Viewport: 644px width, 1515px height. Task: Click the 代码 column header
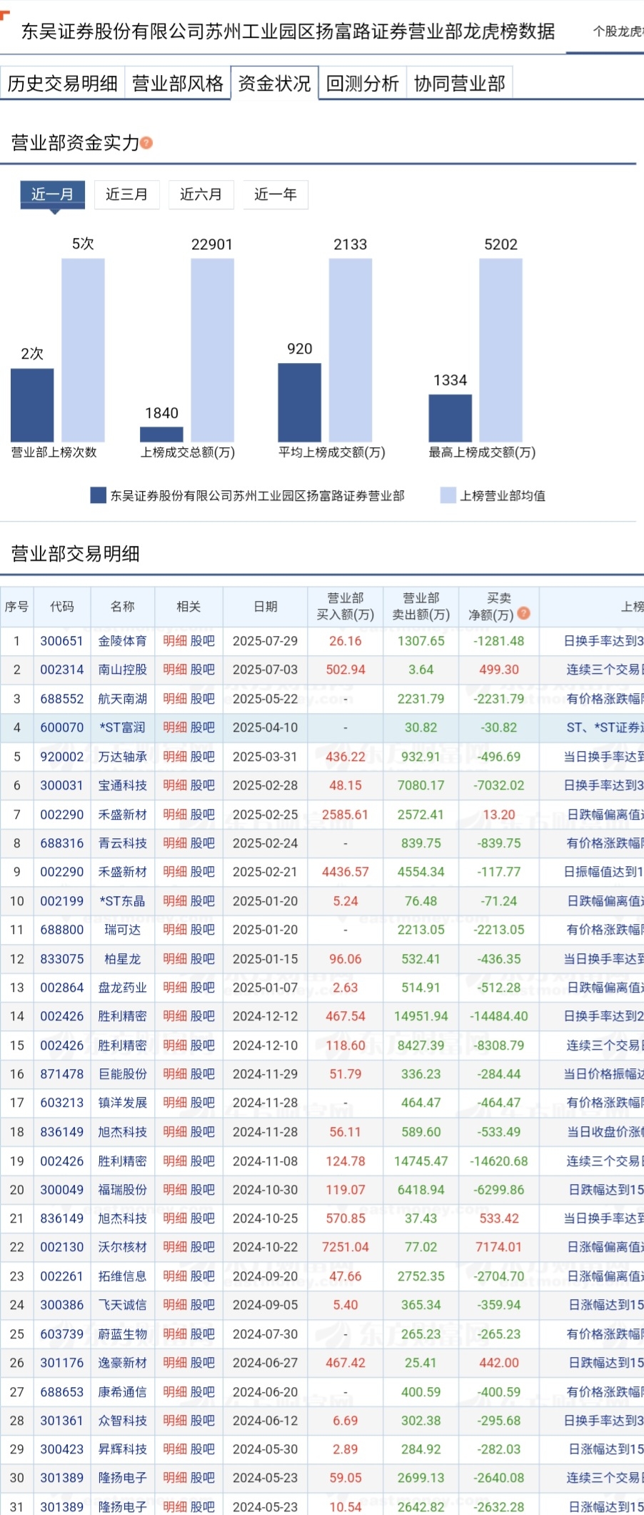(62, 607)
